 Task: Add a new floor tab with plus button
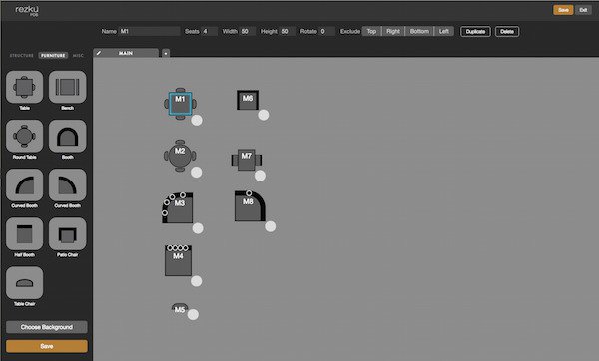166,54
